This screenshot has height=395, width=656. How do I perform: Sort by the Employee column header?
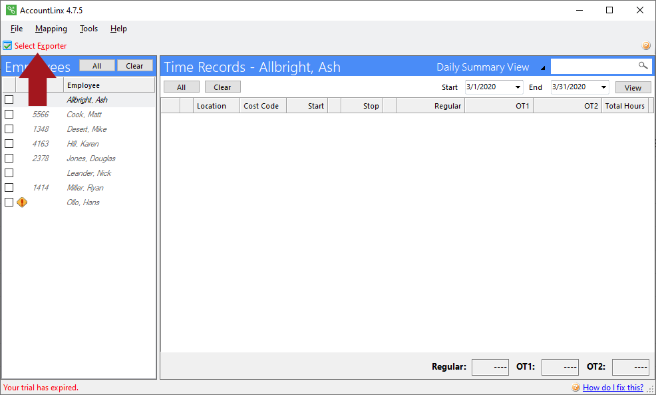pos(108,85)
